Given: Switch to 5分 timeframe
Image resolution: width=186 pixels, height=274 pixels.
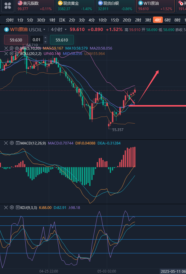Looking at the screenshot, I should point(30,20).
